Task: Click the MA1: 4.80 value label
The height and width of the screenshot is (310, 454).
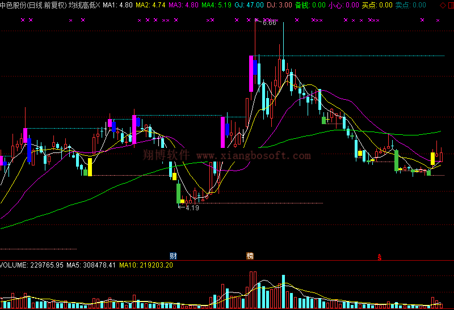Action: tap(117, 5)
